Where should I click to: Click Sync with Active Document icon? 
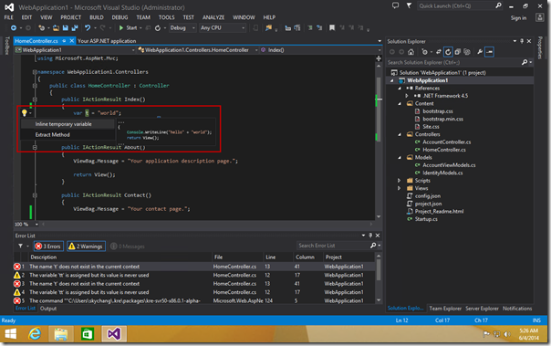tap(439, 52)
